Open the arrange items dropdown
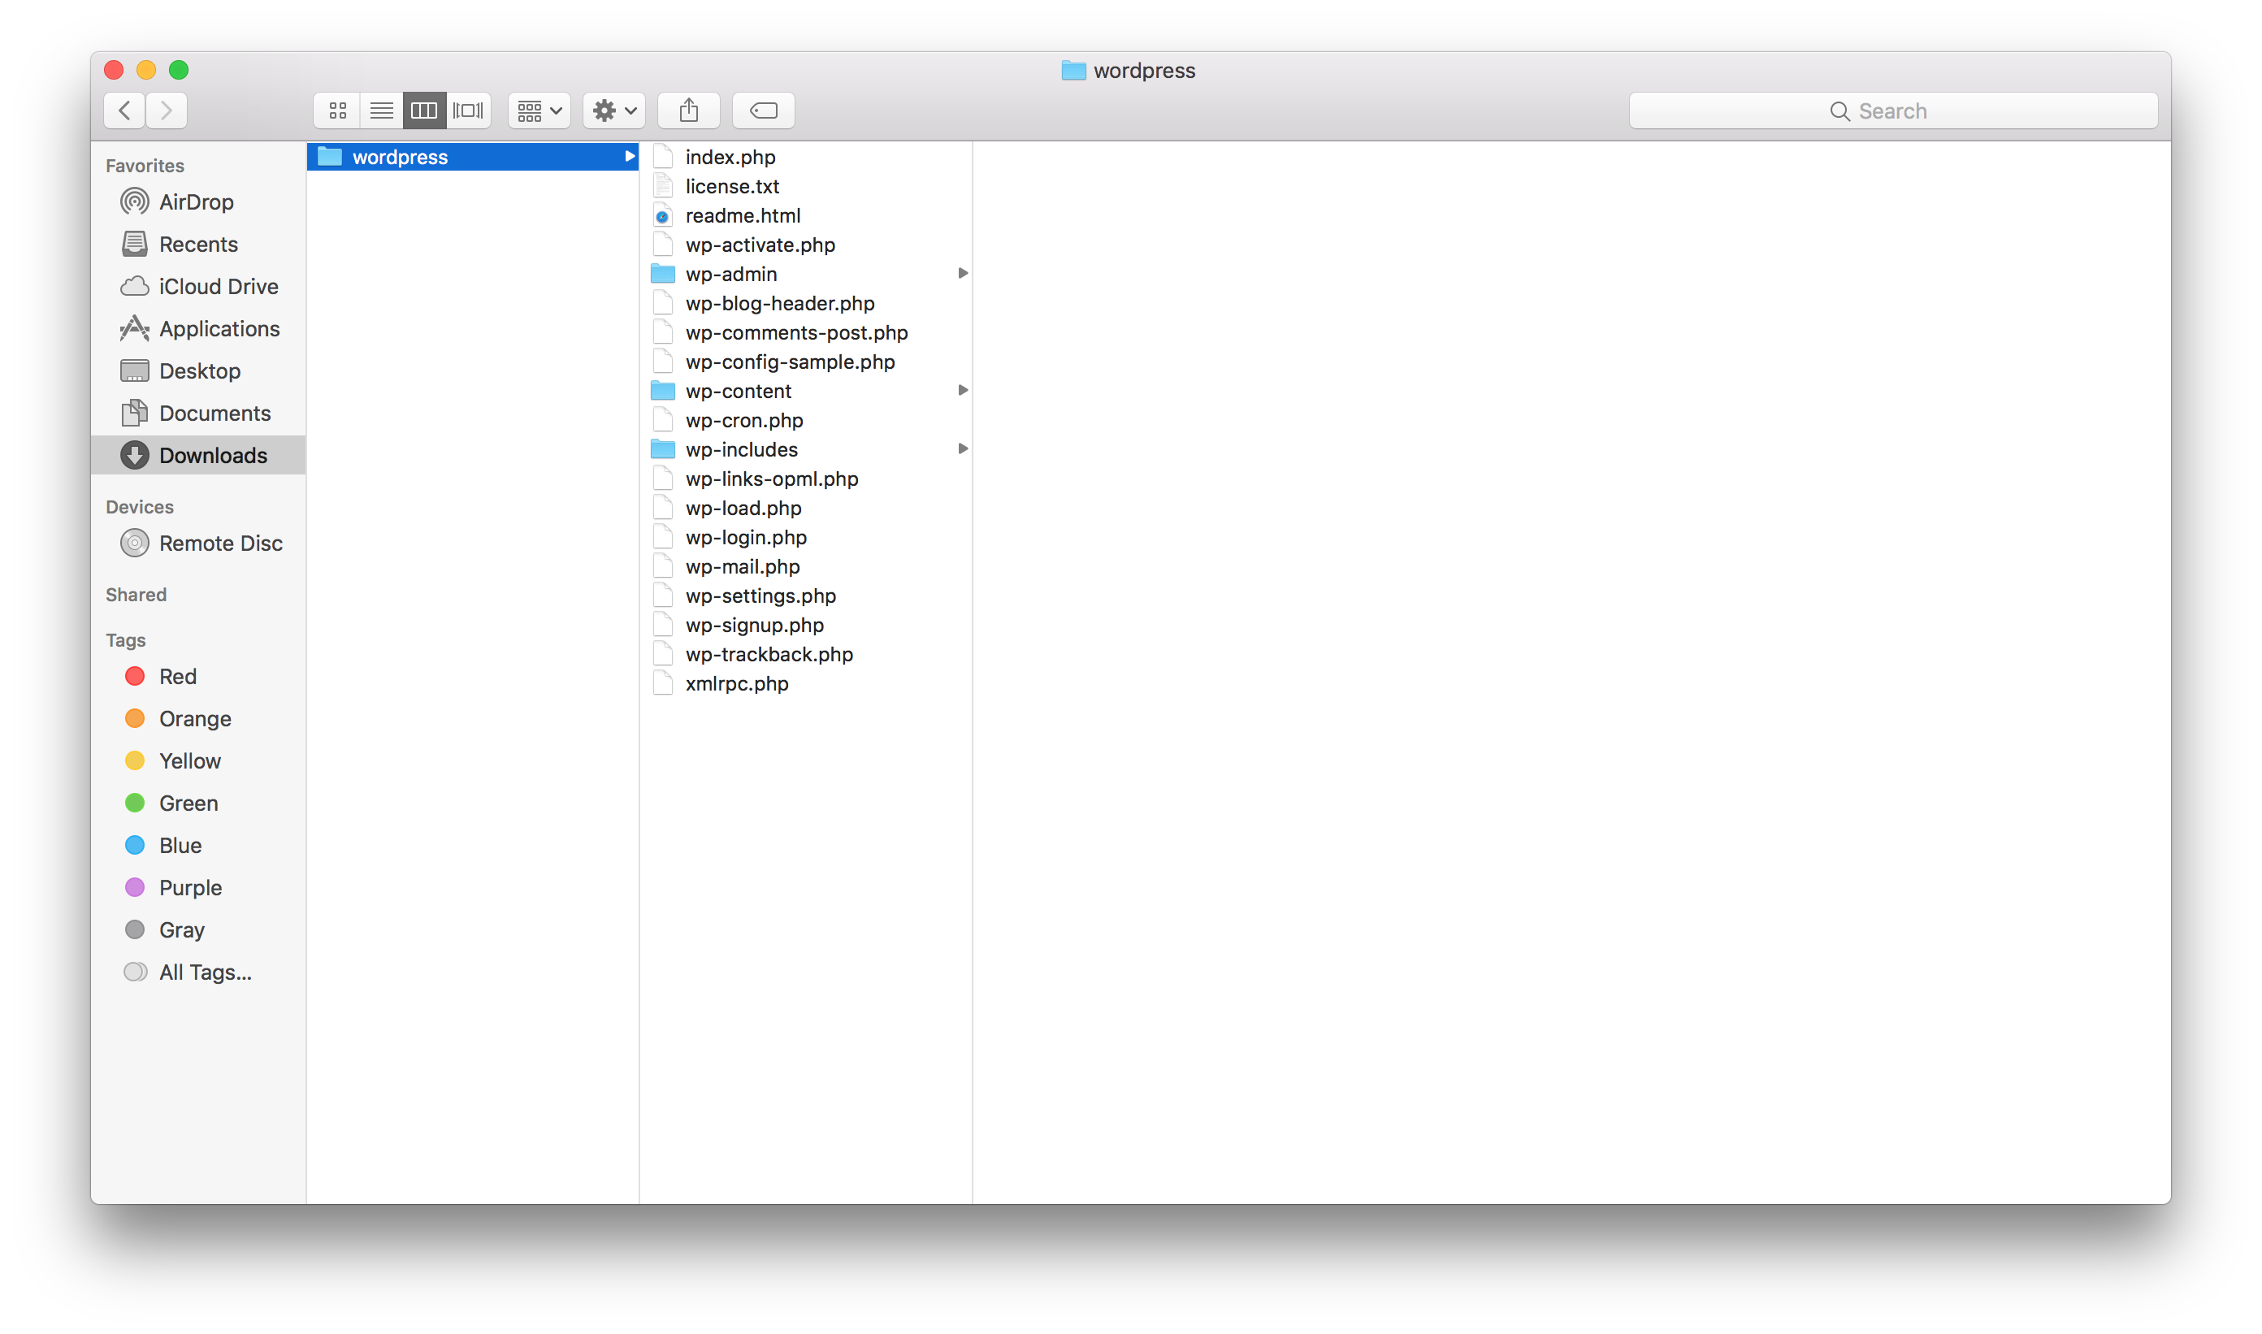The width and height of the screenshot is (2262, 1334). click(539, 110)
